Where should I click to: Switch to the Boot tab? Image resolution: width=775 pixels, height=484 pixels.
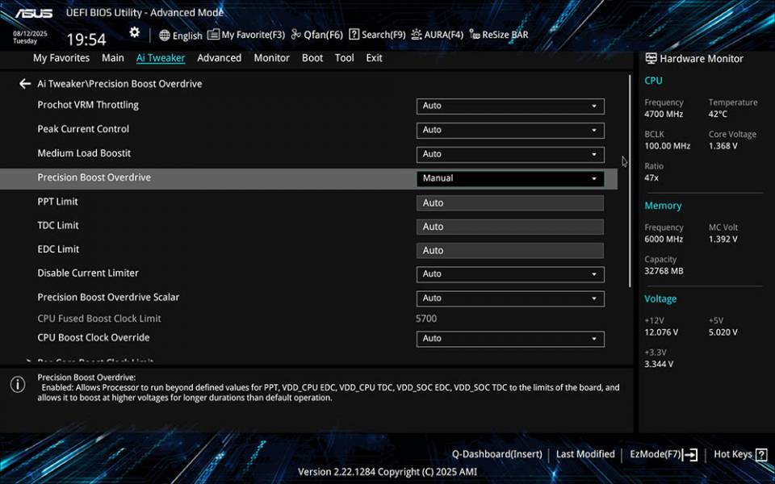(312, 57)
